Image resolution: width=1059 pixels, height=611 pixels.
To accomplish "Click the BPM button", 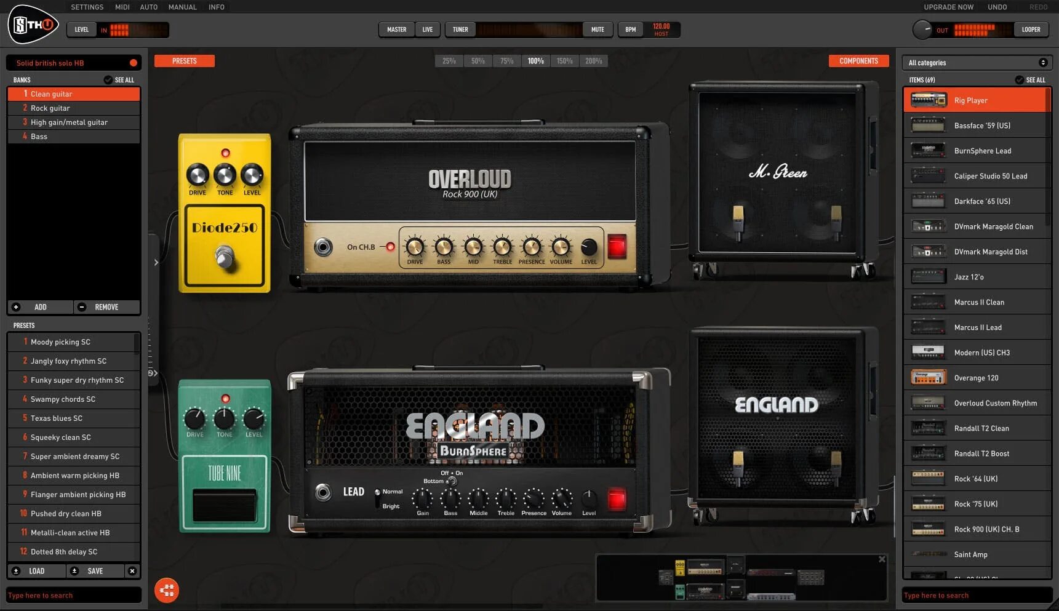I will pyautogui.click(x=631, y=30).
